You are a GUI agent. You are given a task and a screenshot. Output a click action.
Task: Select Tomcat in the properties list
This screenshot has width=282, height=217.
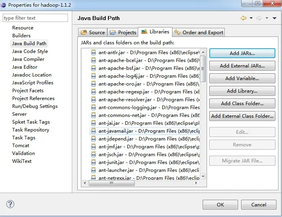(x=21, y=145)
